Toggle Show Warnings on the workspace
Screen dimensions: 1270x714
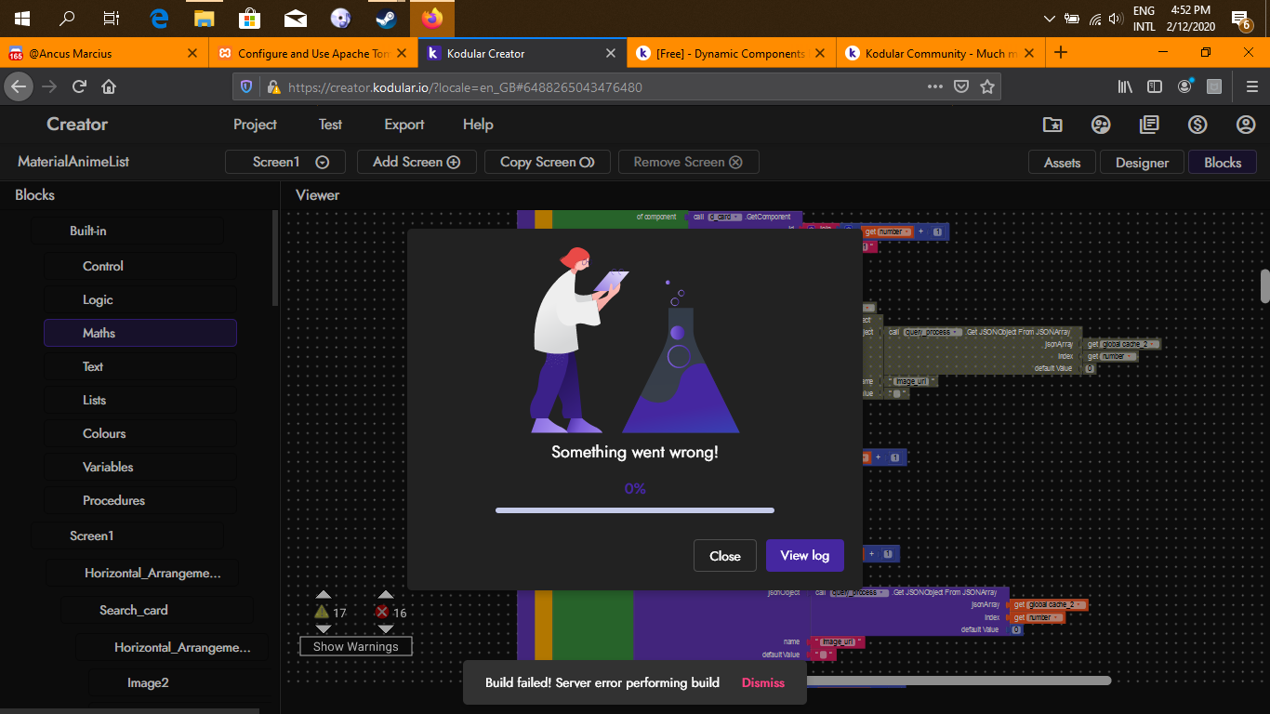coord(355,646)
